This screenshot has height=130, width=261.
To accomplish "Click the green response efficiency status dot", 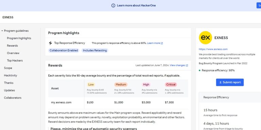I will pos(199,70).
